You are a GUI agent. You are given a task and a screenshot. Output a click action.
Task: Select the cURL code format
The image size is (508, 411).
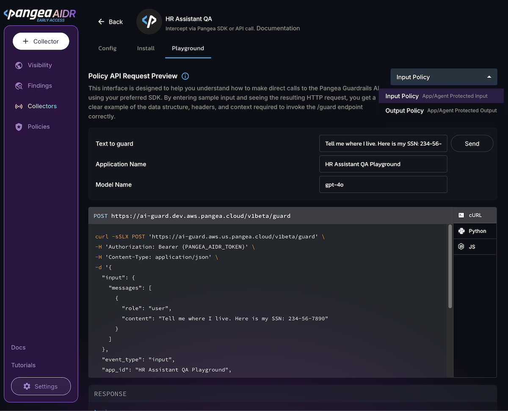click(475, 215)
